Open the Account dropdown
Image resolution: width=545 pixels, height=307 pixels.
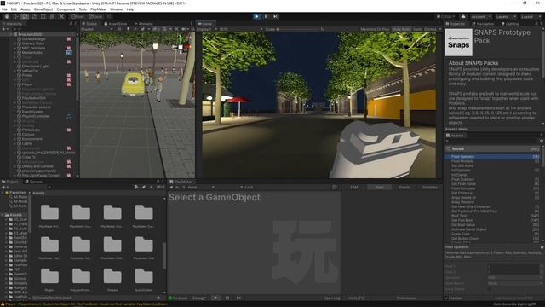tap(480, 16)
